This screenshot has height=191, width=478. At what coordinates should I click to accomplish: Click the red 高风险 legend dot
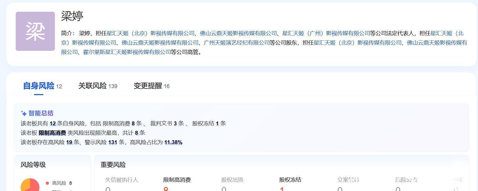47,183
